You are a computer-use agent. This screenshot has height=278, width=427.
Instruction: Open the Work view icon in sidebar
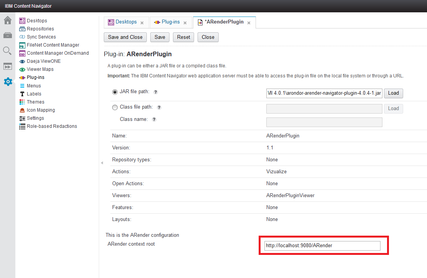tap(8, 66)
